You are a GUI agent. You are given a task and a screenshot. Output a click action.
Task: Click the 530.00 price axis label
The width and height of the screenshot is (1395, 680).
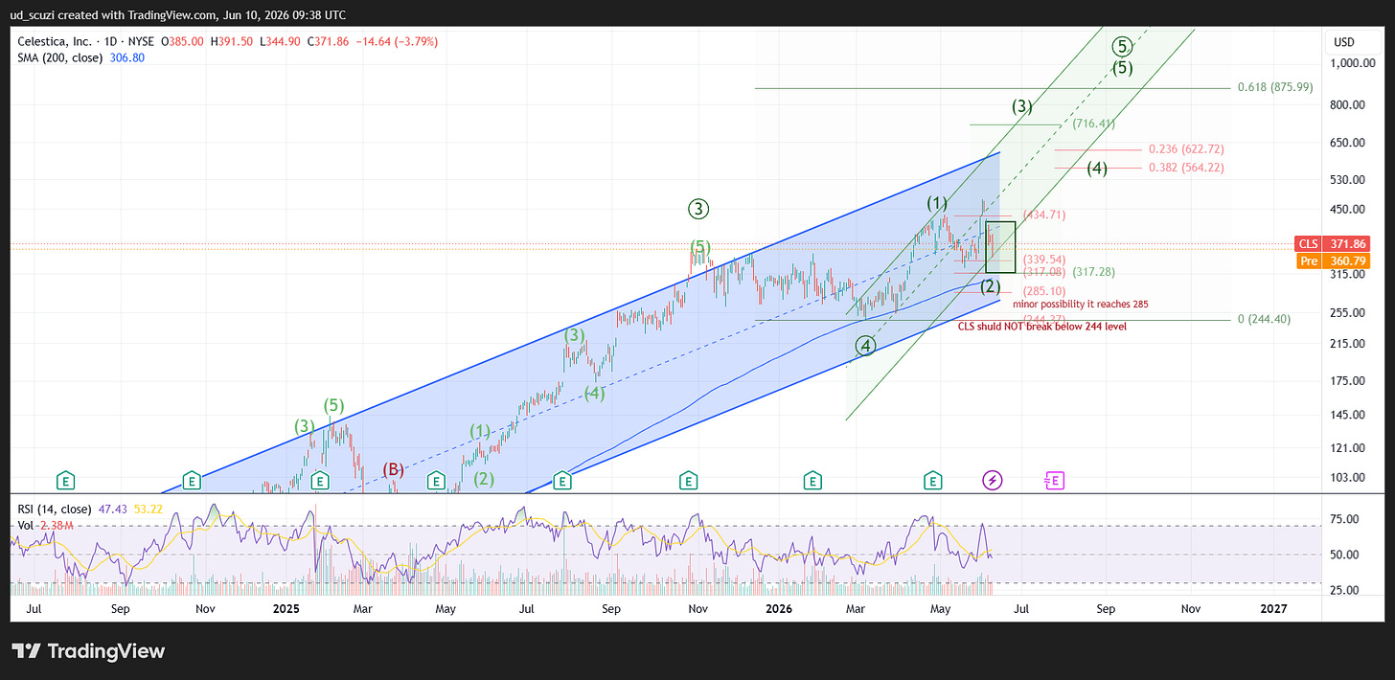(x=1349, y=179)
